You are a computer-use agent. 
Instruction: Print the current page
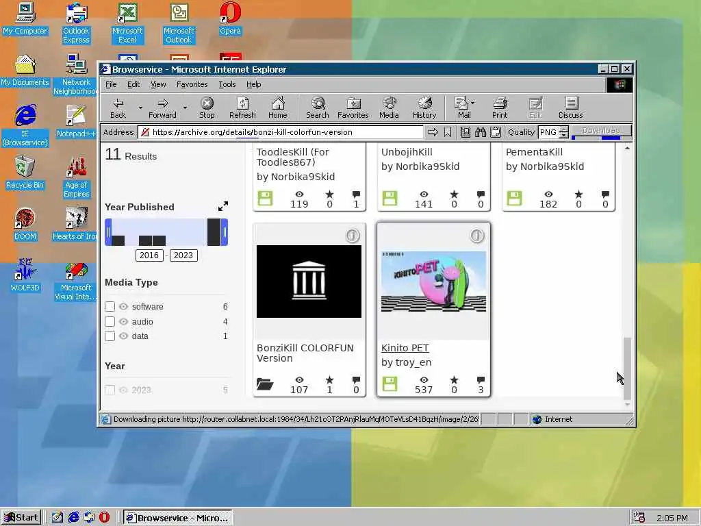[x=500, y=108]
